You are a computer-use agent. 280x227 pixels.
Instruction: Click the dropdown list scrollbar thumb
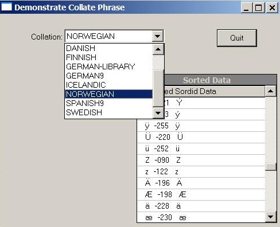pos(158,88)
